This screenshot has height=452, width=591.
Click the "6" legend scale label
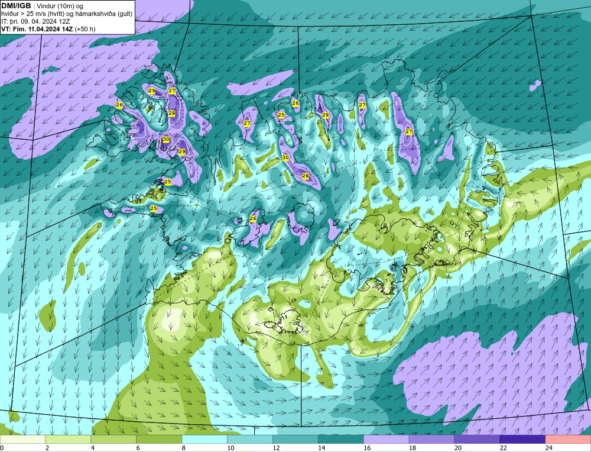pos(138,448)
